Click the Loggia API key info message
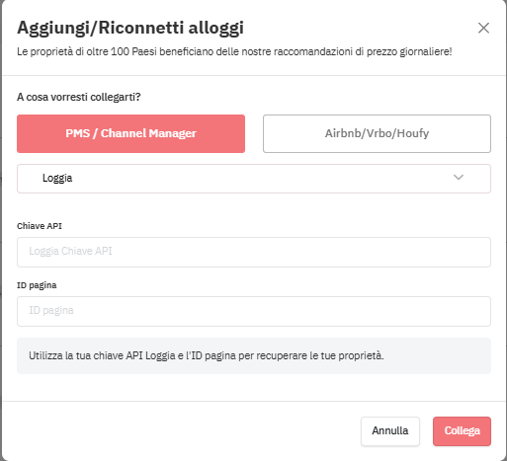507x461 pixels. 207,355
